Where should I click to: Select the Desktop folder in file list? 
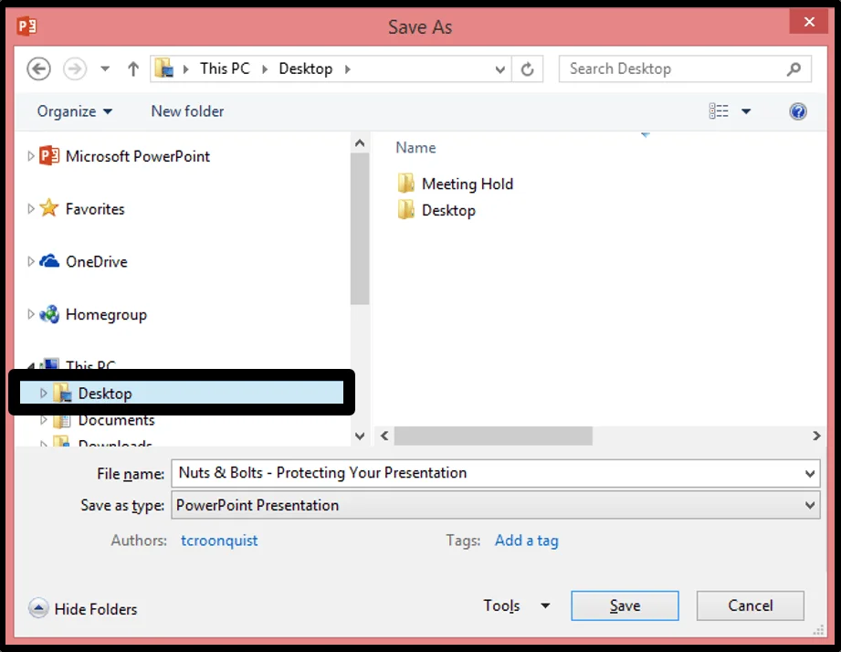(x=448, y=210)
